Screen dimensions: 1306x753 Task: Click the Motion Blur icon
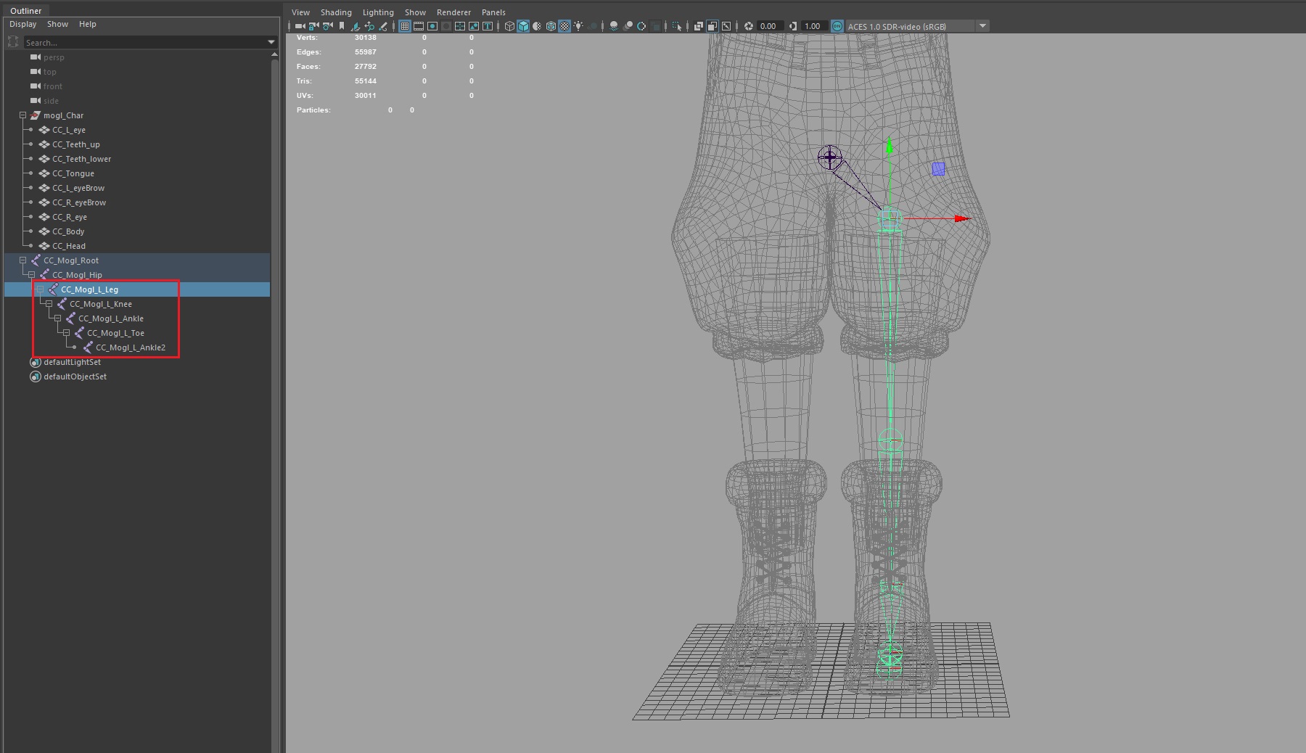click(x=628, y=26)
